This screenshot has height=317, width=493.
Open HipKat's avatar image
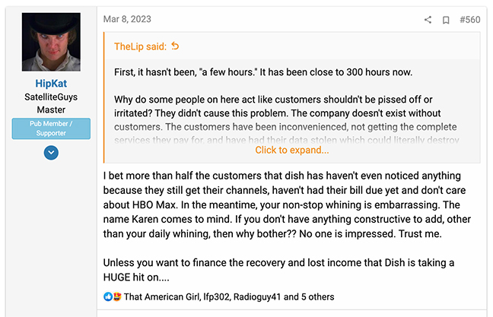(x=51, y=42)
